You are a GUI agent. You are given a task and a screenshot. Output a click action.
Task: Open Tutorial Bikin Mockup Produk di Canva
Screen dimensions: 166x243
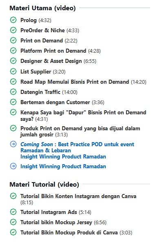point(76,232)
